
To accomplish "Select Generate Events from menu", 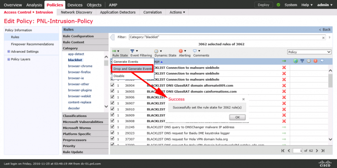I will coord(126,62).
